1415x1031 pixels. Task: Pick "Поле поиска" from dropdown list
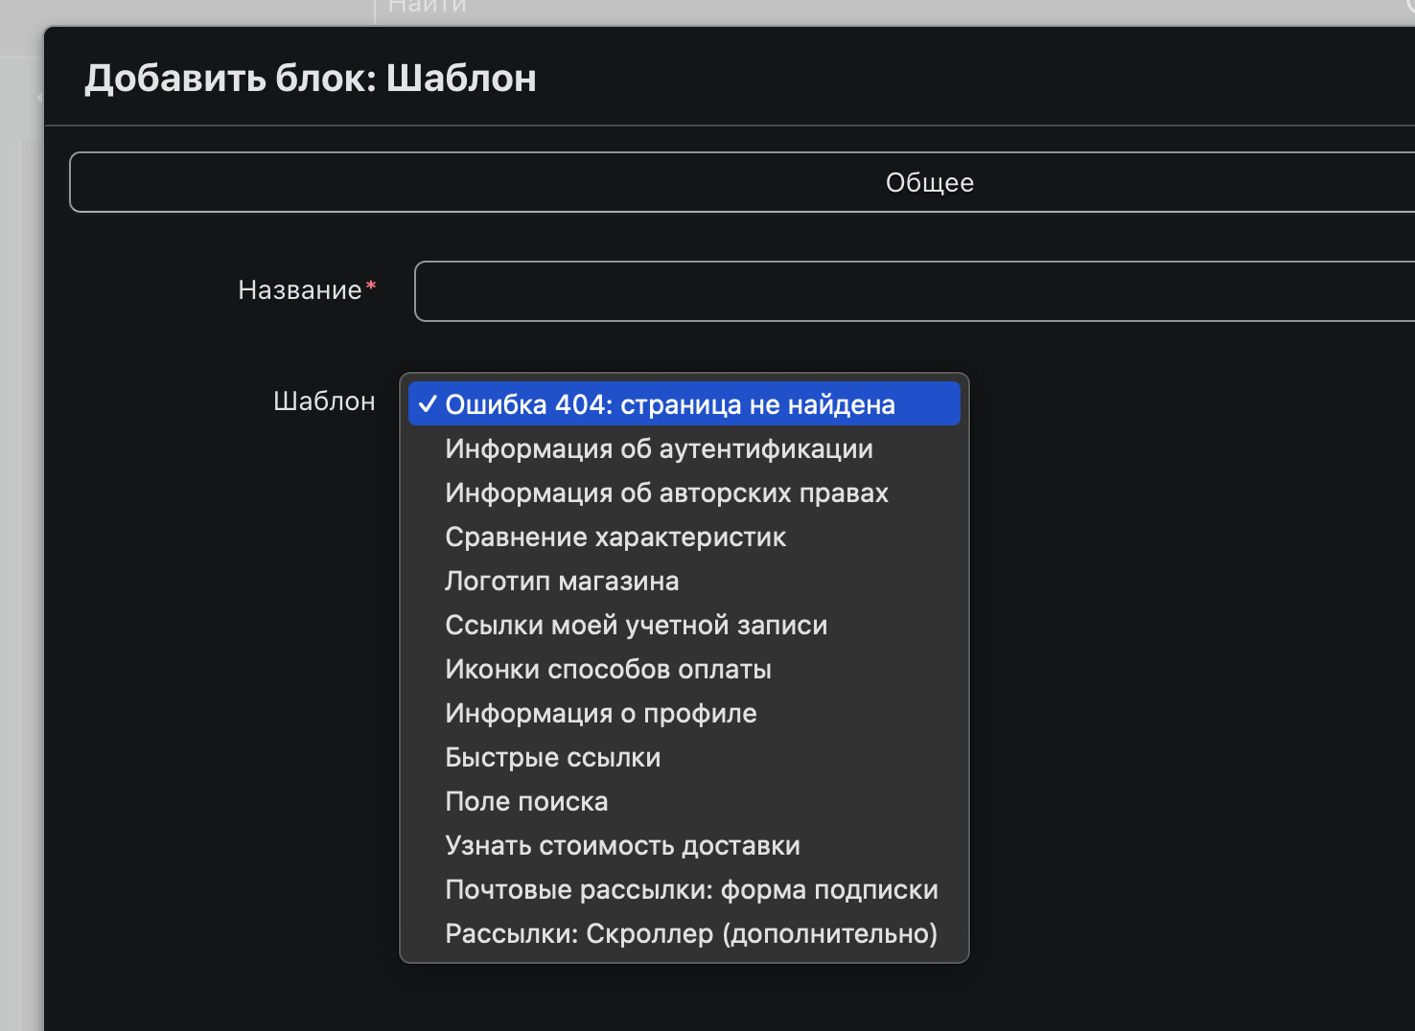coord(684,801)
